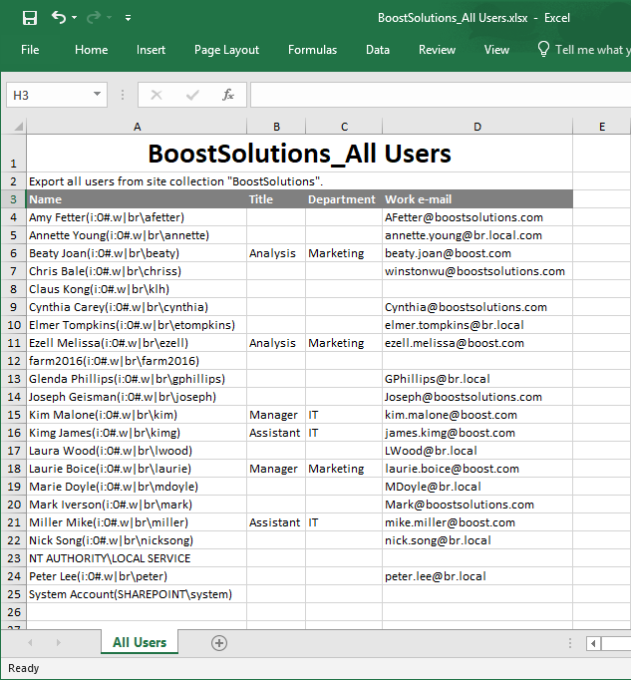This screenshot has width=631, height=680.
Task: Switch to the Formulas ribbon tab
Action: [x=312, y=50]
